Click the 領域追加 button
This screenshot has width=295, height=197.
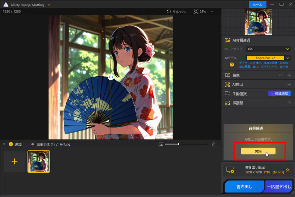coord(280,93)
